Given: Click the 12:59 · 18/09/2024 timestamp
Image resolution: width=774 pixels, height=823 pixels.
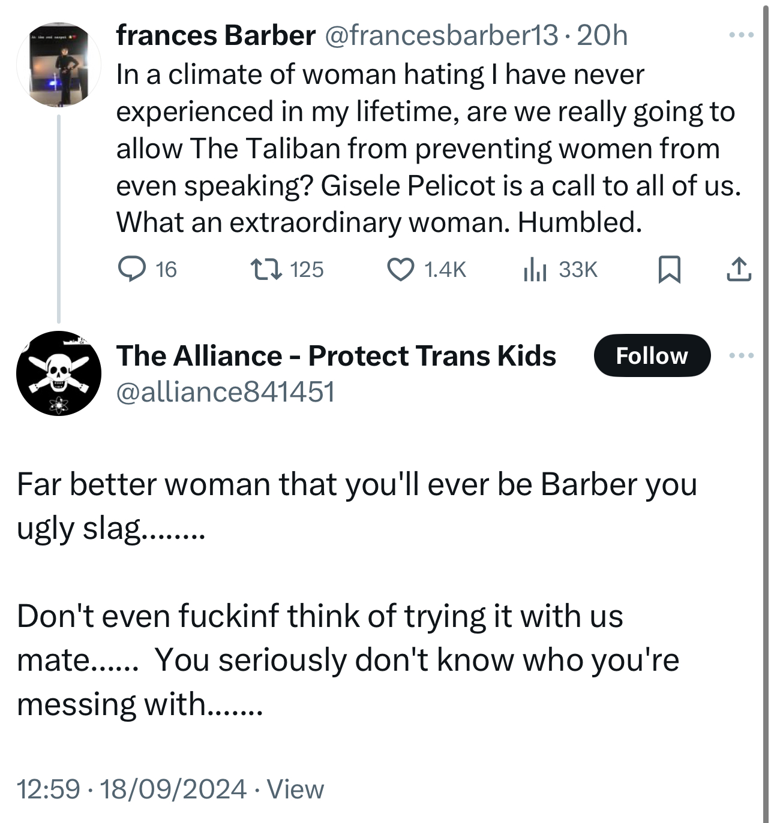Looking at the screenshot, I should (131, 789).
